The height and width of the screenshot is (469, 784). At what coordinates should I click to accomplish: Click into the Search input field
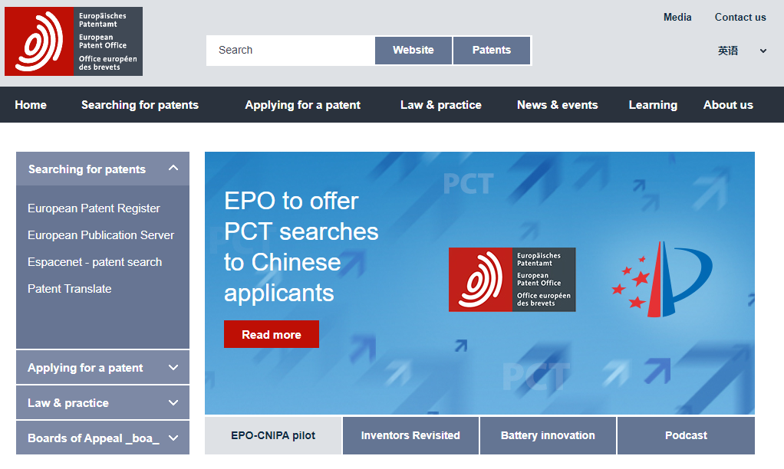[x=290, y=51]
